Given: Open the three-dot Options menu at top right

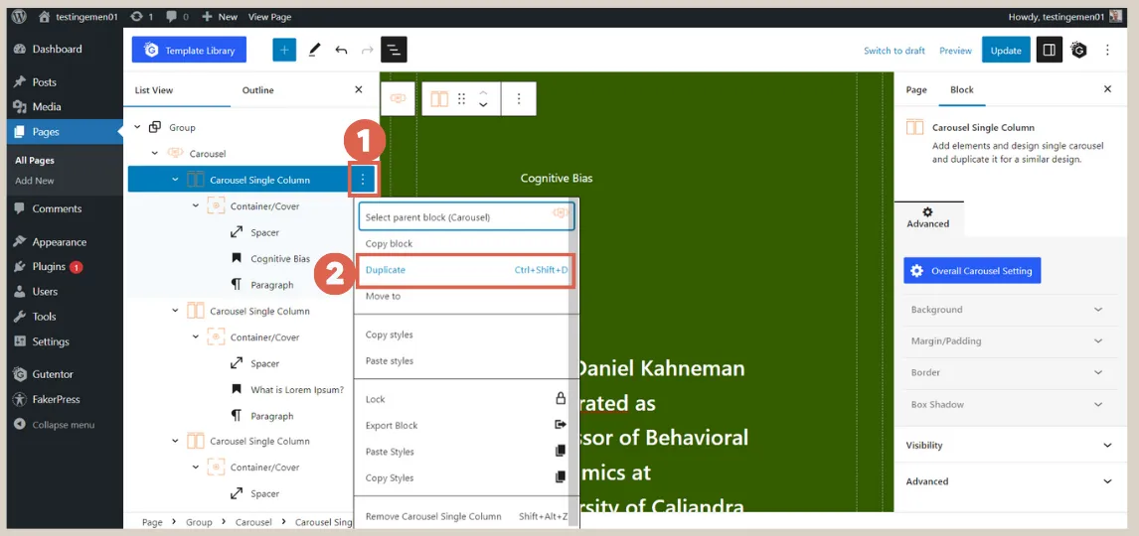Looking at the screenshot, I should 1107,50.
